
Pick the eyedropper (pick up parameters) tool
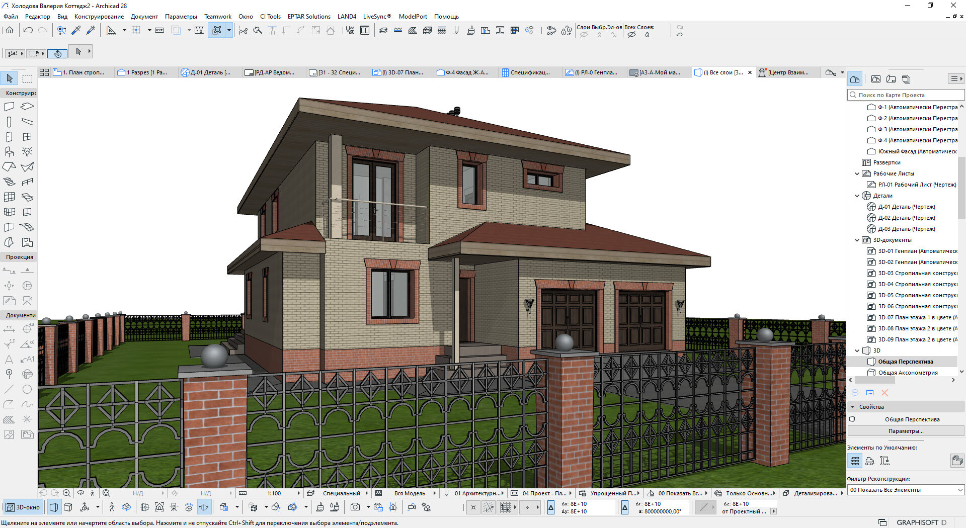[76, 30]
